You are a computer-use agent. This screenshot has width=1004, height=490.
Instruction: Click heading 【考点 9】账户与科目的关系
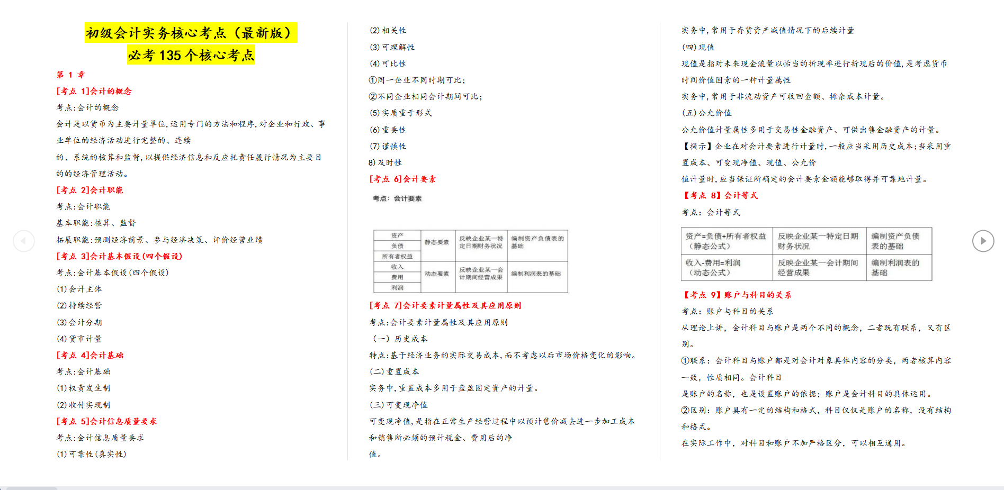point(737,295)
